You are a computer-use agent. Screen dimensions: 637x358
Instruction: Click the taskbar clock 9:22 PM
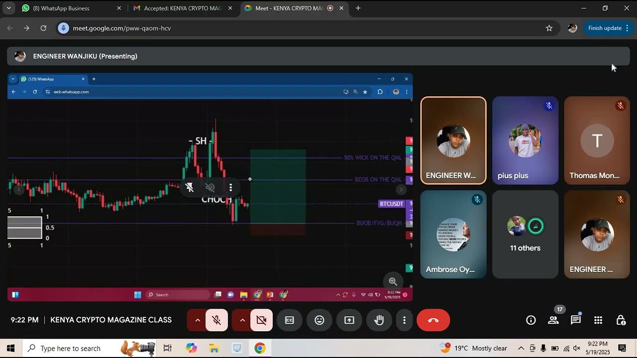(598, 348)
